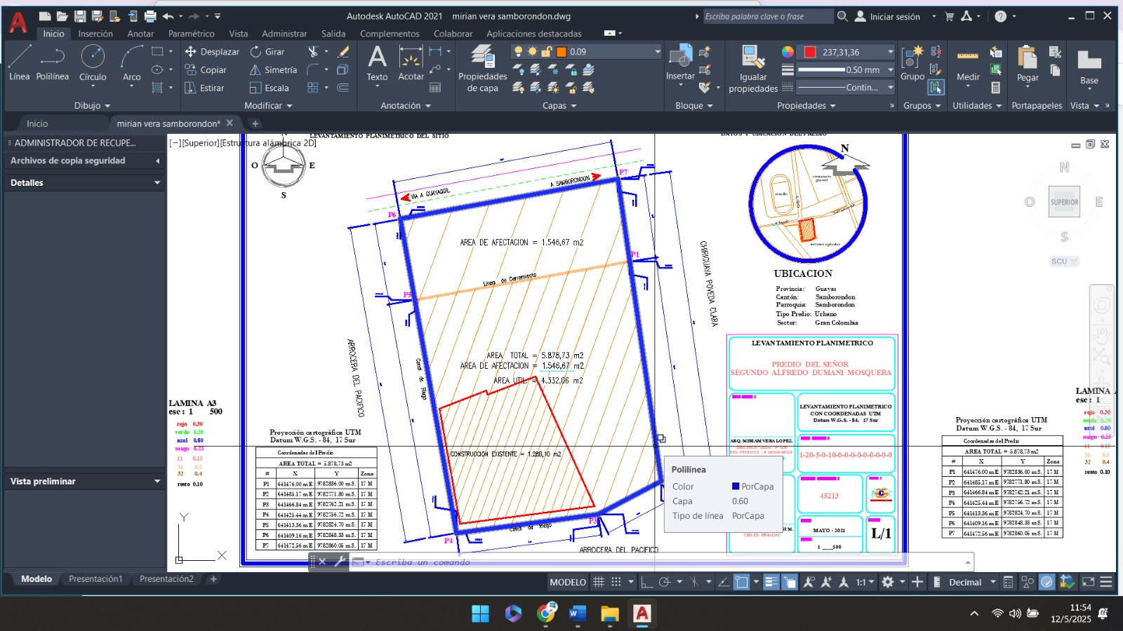
Task: Switch to the Anotar ribbon tab
Action: coord(140,34)
